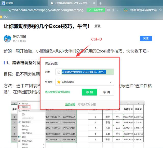Click author name 唯忆羽翼
The width and height of the screenshot is (163, 148).
click(19, 37)
